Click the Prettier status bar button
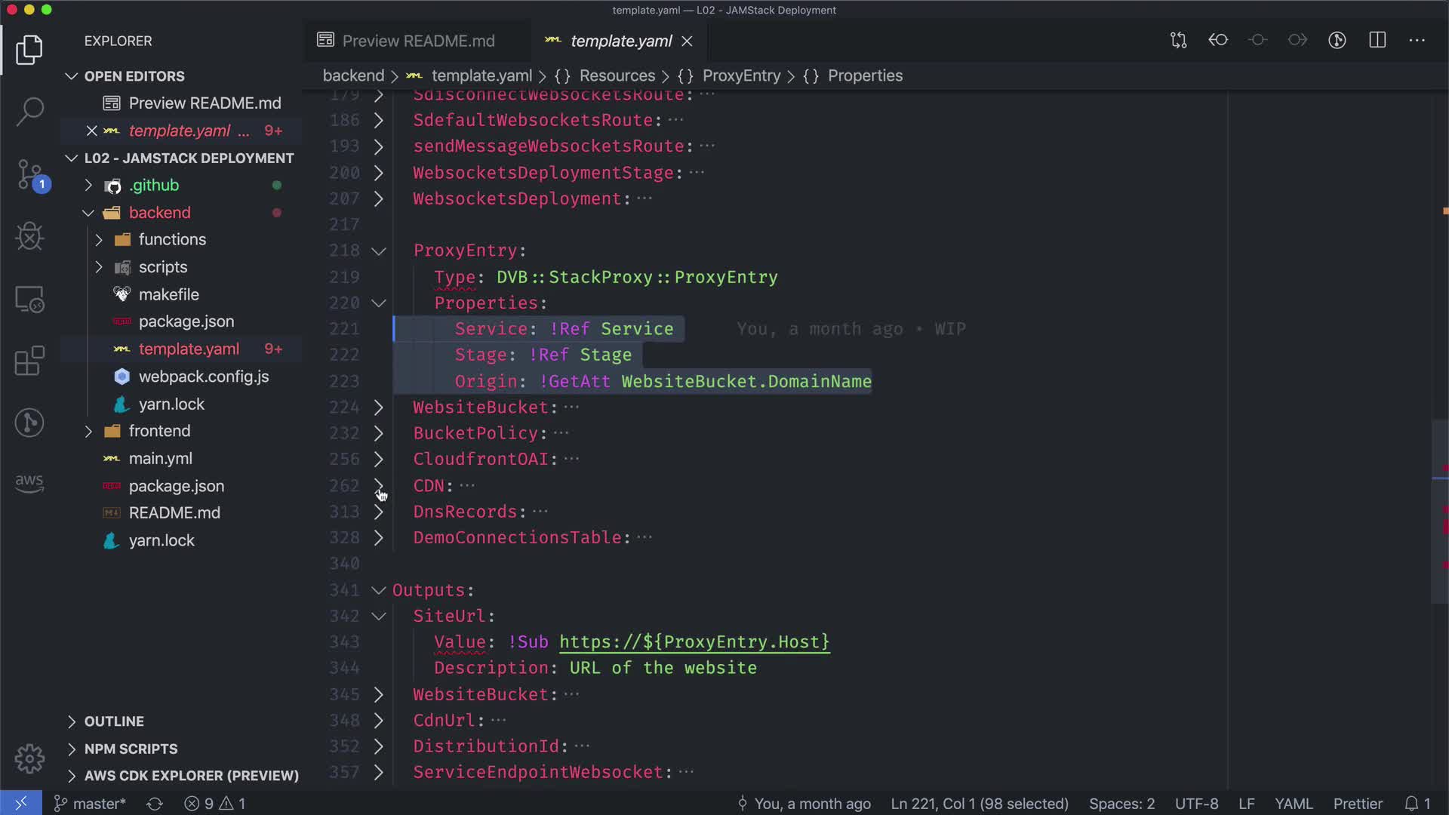 coord(1357,804)
